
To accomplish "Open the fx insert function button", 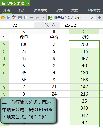I will (x=53, y=25).
